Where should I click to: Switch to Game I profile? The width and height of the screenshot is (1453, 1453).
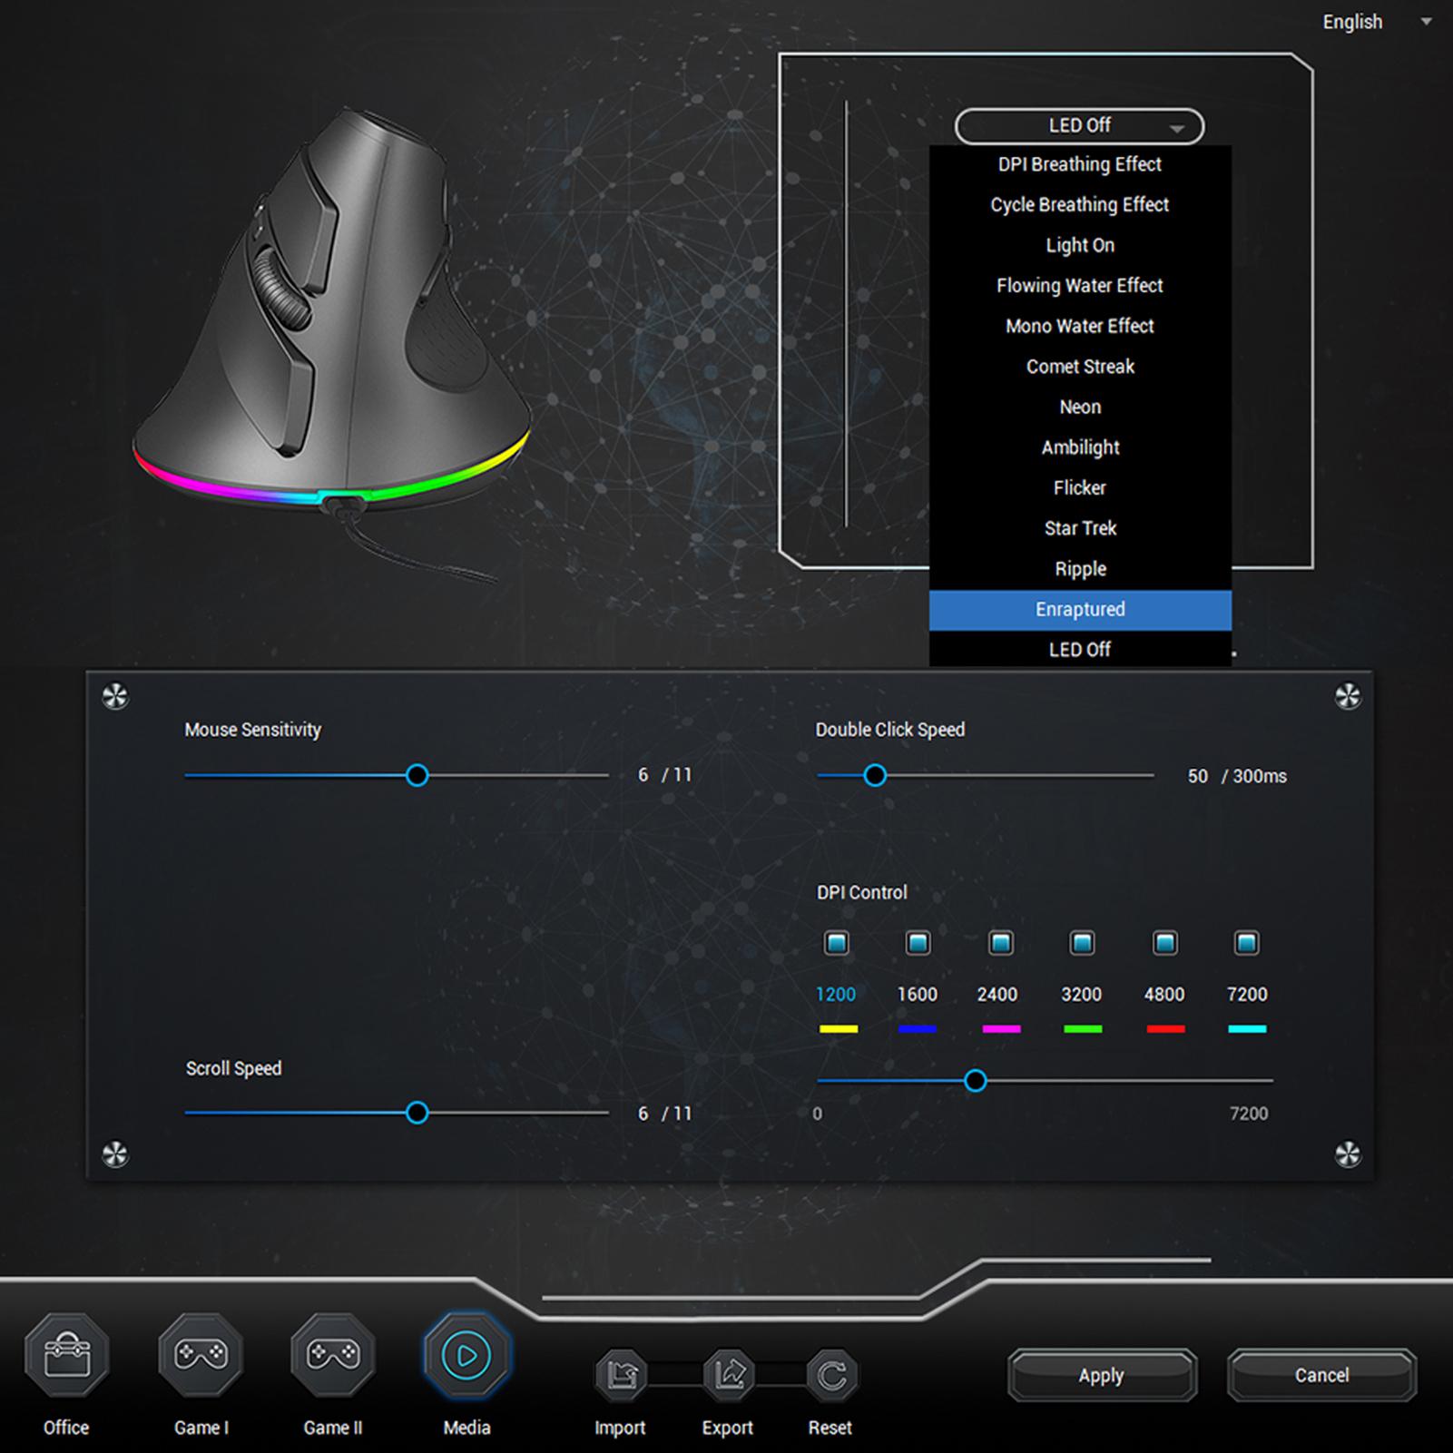pos(201,1355)
